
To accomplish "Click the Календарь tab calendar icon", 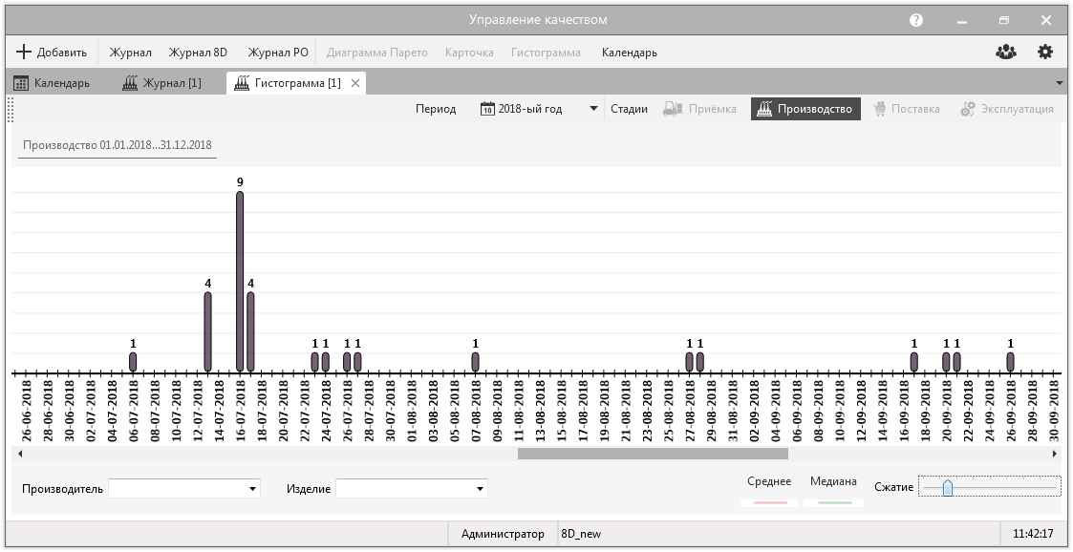I will pos(21,83).
